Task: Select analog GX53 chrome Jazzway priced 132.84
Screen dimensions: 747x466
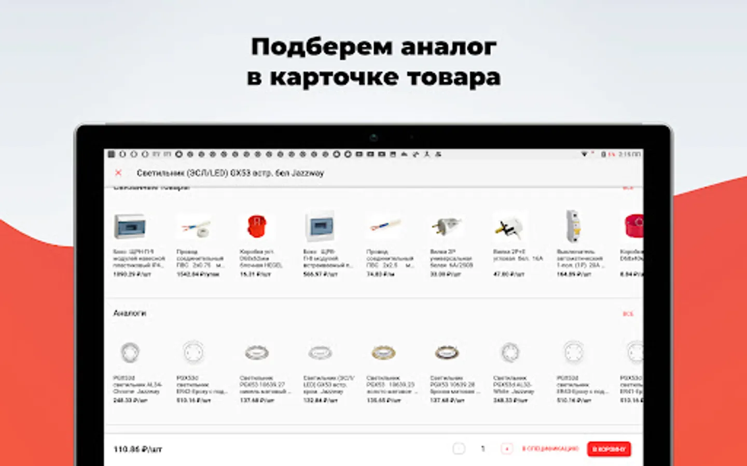Action: click(x=320, y=353)
